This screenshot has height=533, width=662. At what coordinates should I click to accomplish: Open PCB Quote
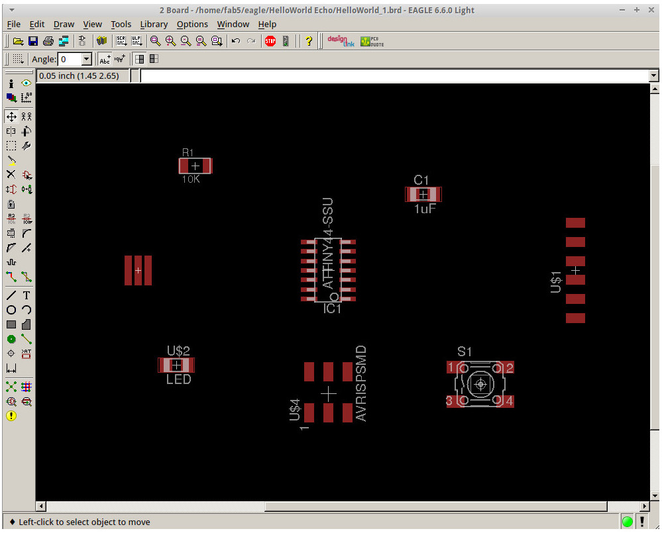[372, 41]
